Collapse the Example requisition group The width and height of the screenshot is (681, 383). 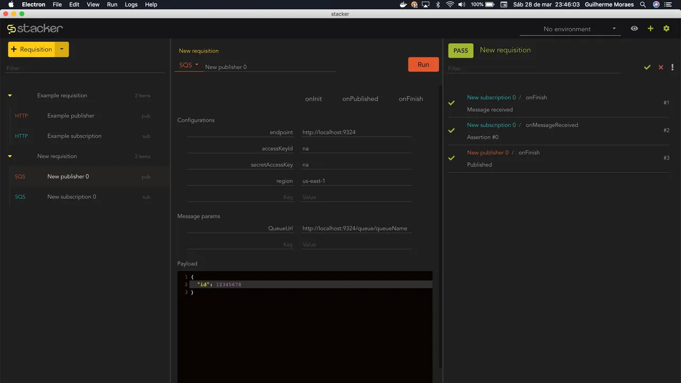[10, 96]
